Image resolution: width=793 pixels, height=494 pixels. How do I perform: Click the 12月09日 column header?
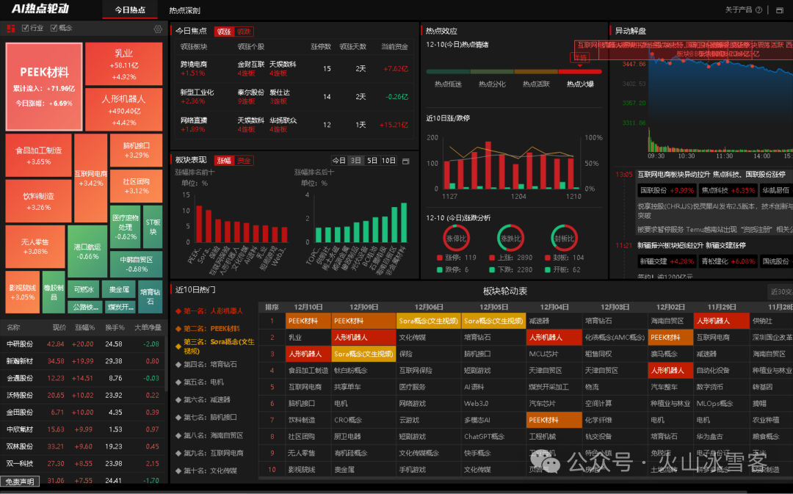[363, 307]
